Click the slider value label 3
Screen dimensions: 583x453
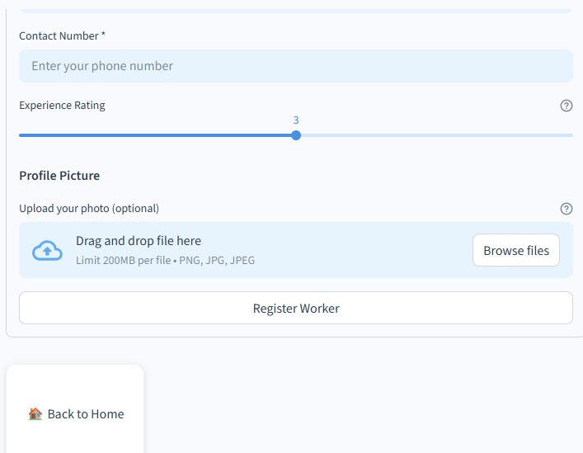click(x=296, y=120)
